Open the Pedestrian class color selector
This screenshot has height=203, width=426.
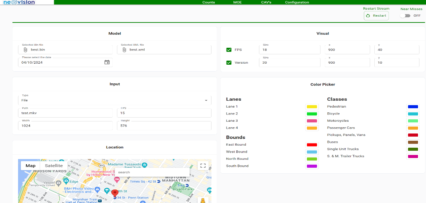[x=413, y=107]
